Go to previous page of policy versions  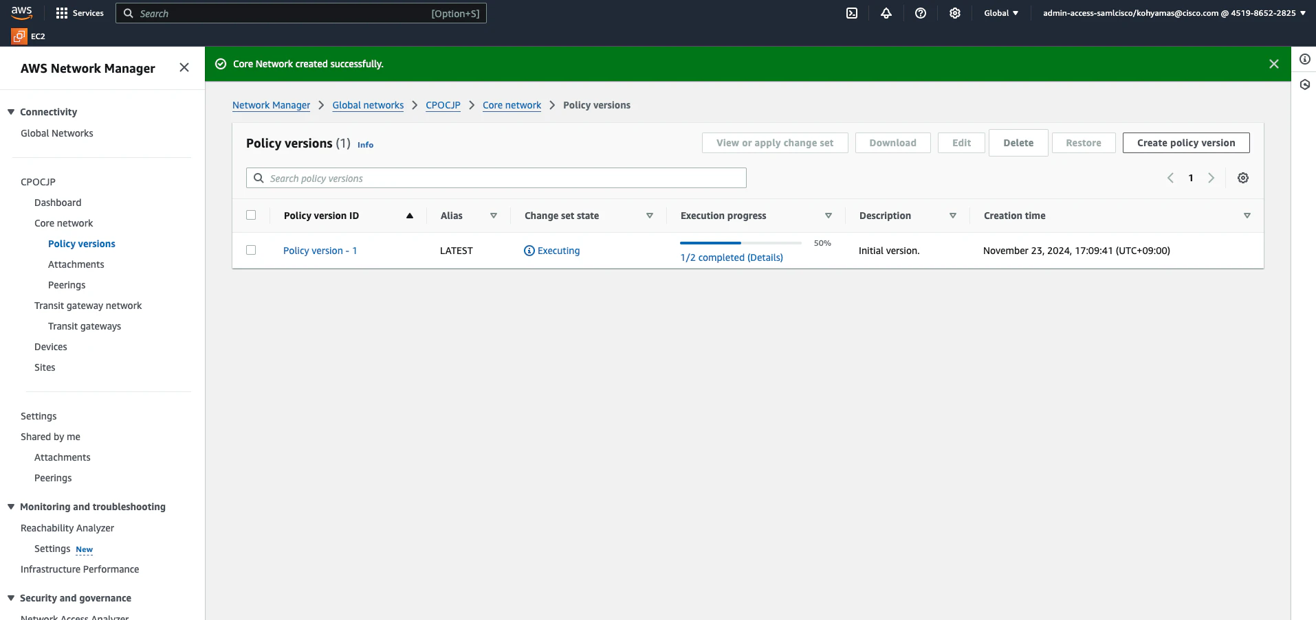(1170, 178)
